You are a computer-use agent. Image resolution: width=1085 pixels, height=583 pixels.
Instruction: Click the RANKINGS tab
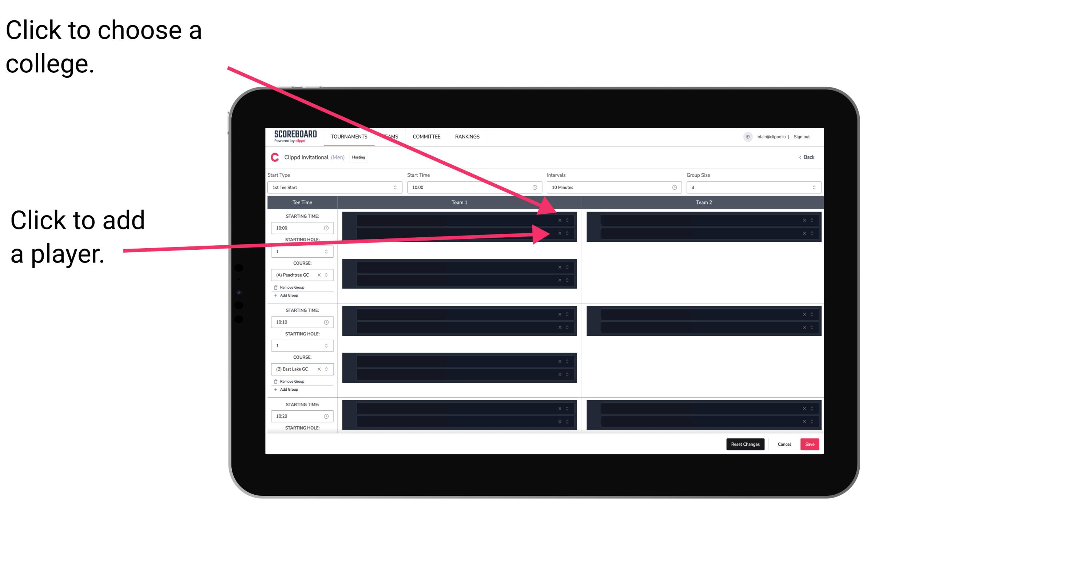click(469, 136)
